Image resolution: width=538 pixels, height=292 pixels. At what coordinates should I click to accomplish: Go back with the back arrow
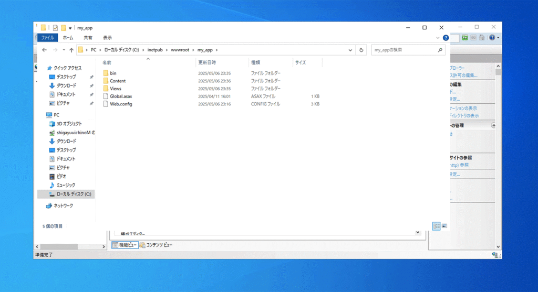pyautogui.click(x=44, y=50)
